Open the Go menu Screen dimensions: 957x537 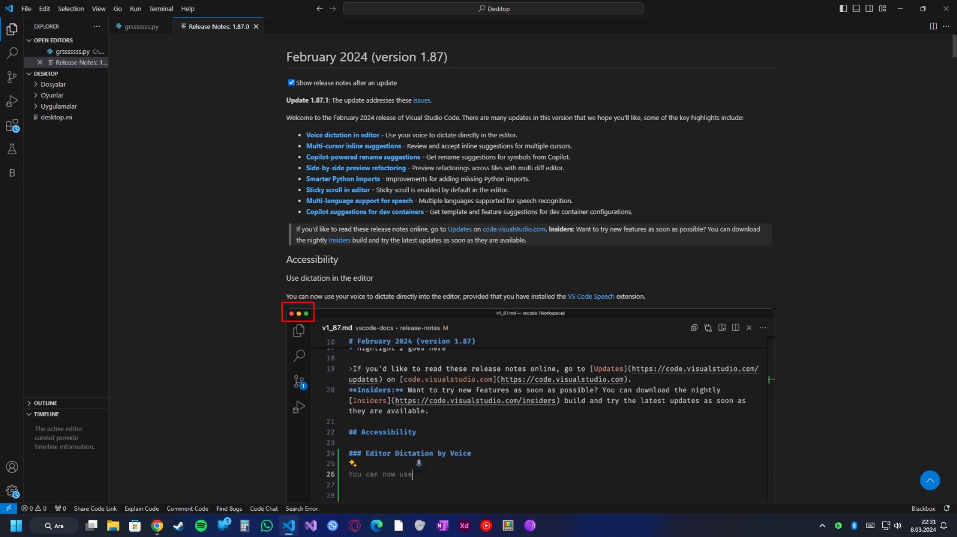(x=118, y=8)
